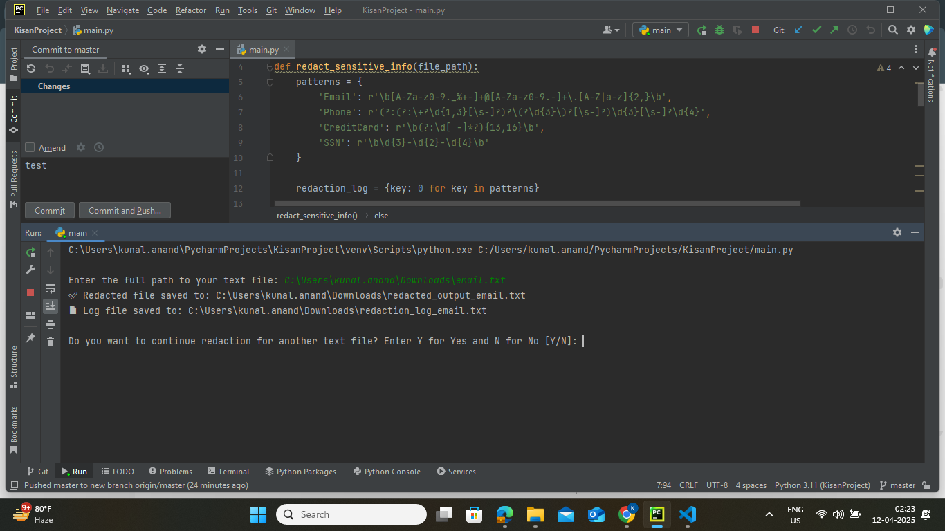Viewport: 945px width, 531px height.
Task: Open the View Options eye dropdown
Action: 144,68
